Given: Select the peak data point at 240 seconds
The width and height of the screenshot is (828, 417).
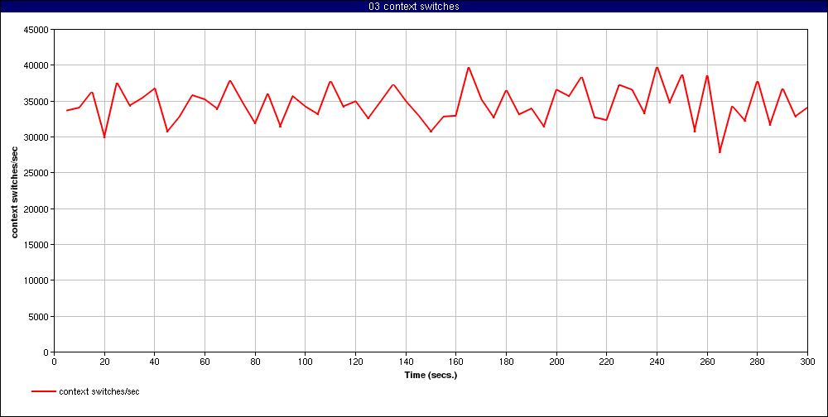Looking at the screenshot, I should point(657,68).
